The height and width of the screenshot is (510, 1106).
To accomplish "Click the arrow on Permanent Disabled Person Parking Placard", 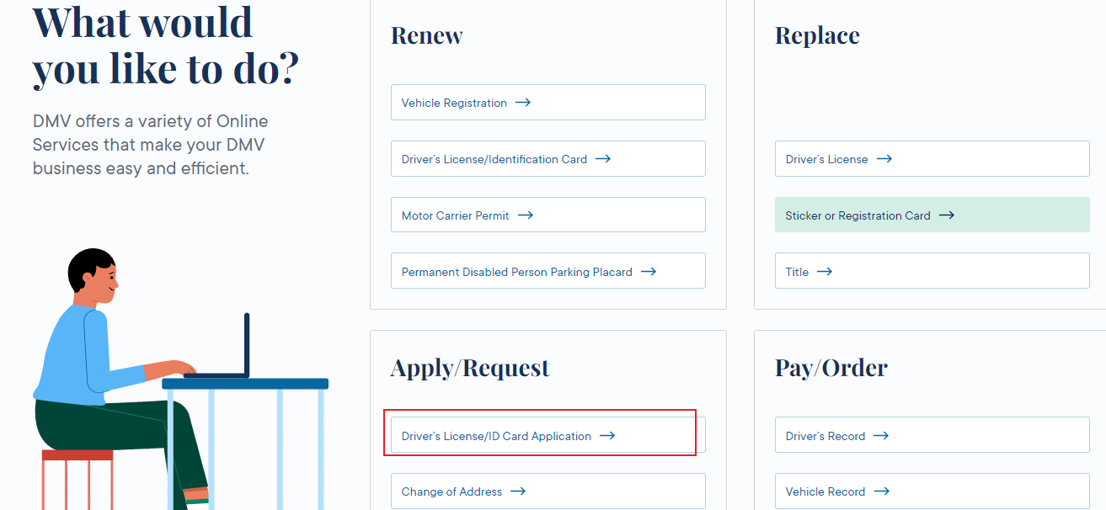I will pyautogui.click(x=648, y=272).
